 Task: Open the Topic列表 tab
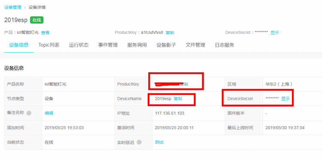tap(49, 45)
